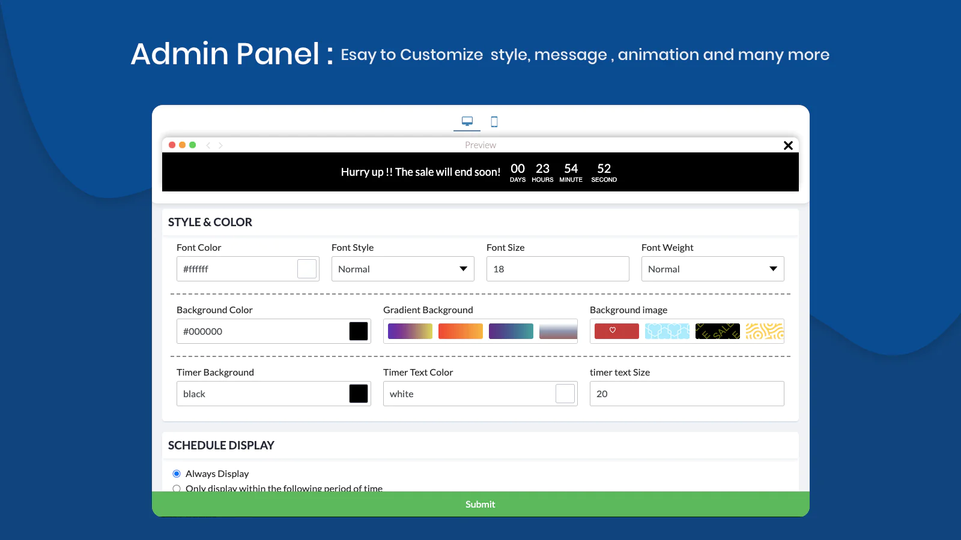Expand the Font Weight dropdown

712,269
